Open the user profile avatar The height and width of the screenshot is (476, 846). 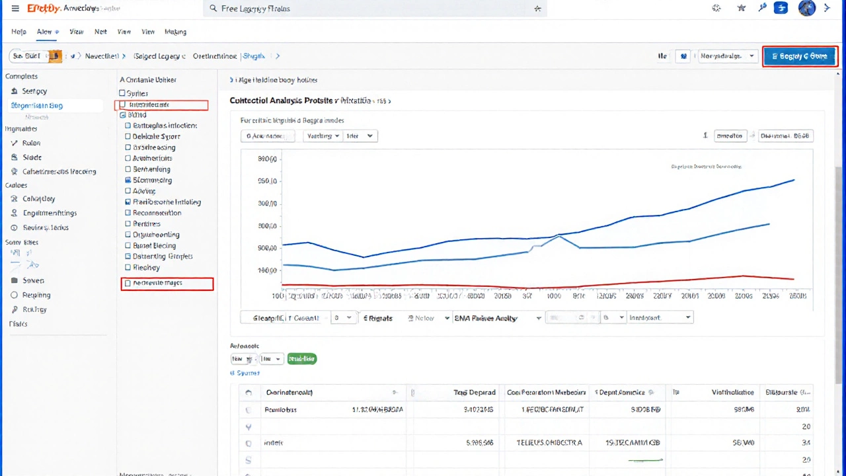[x=806, y=9]
